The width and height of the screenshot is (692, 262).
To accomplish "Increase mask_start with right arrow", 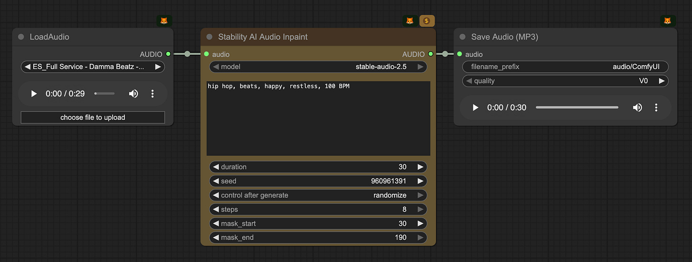I will pos(420,223).
